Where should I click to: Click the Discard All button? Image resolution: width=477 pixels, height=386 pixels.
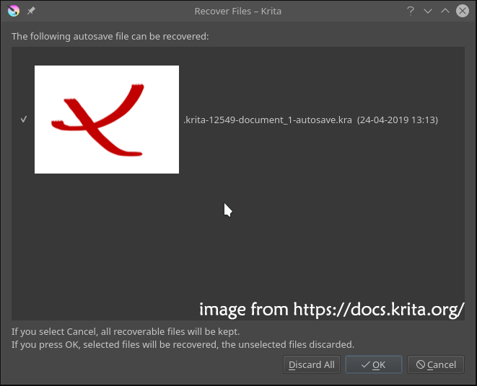click(312, 364)
